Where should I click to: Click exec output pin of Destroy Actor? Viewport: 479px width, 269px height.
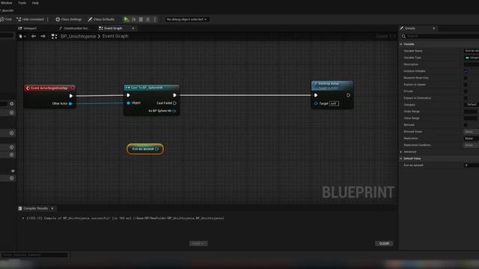coord(348,95)
